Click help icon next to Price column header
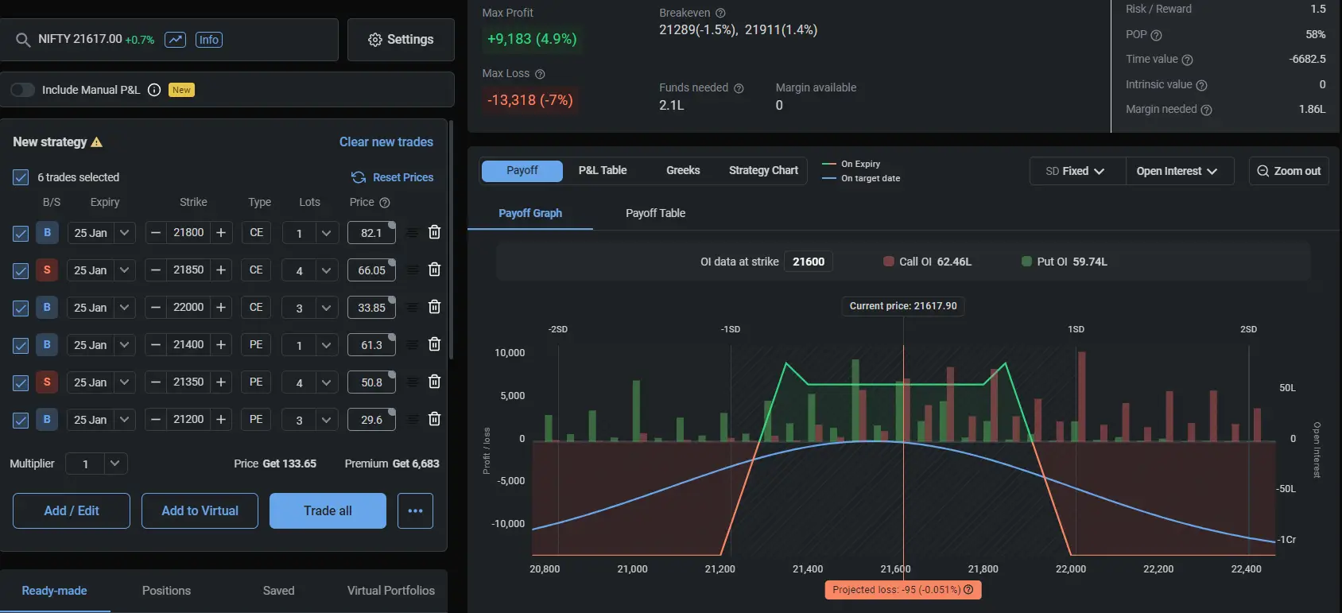Viewport: 1342px width, 613px height. 385,203
